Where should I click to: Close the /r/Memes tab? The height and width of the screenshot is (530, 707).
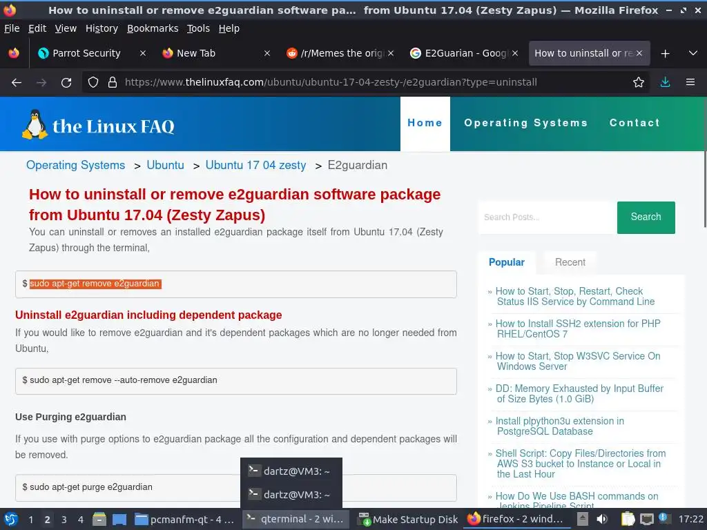(391, 53)
